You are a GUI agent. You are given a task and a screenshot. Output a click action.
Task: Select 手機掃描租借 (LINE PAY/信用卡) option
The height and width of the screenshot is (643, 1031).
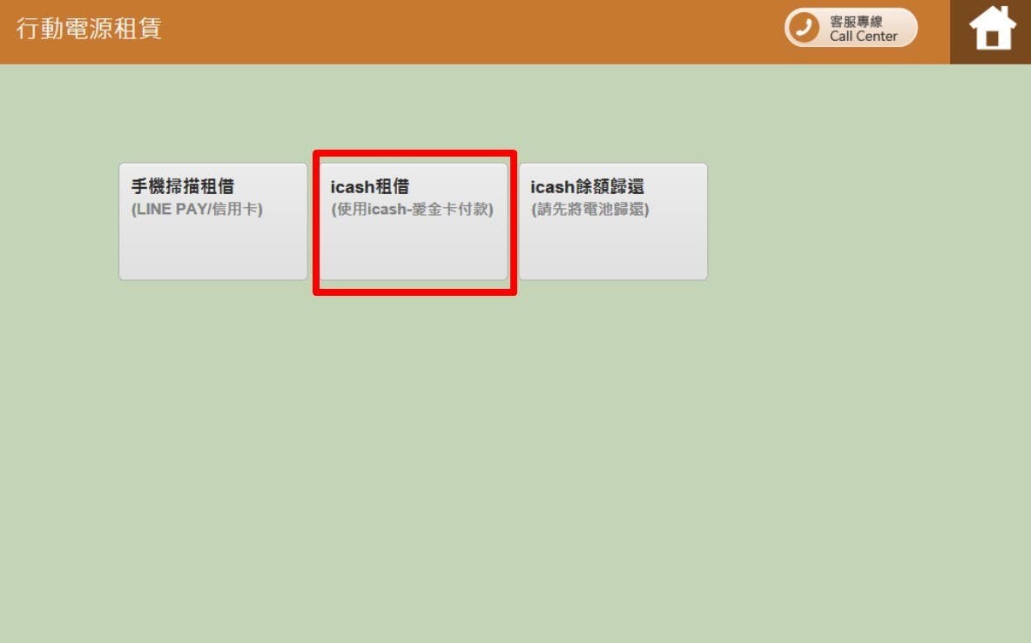pyautogui.click(x=213, y=221)
